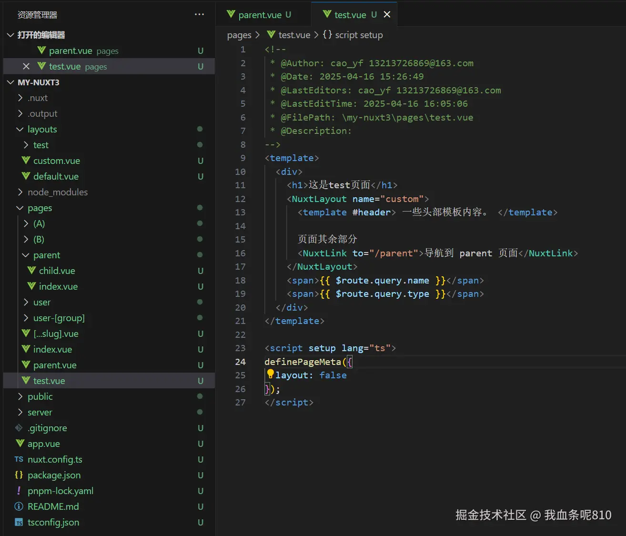Select the test.vue editor tab

click(x=354, y=15)
